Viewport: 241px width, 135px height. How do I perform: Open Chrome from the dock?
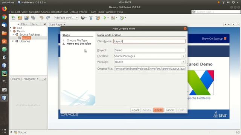pyautogui.click(x=4, y=17)
